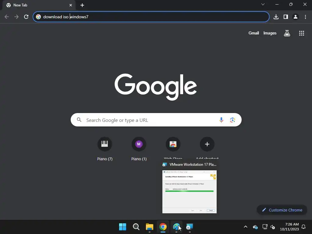Reload the current page

pyautogui.click(x=26, y=17)
